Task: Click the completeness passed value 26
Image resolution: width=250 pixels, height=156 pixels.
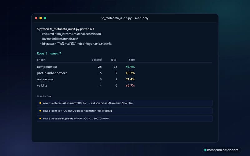Action: (100, 67)
